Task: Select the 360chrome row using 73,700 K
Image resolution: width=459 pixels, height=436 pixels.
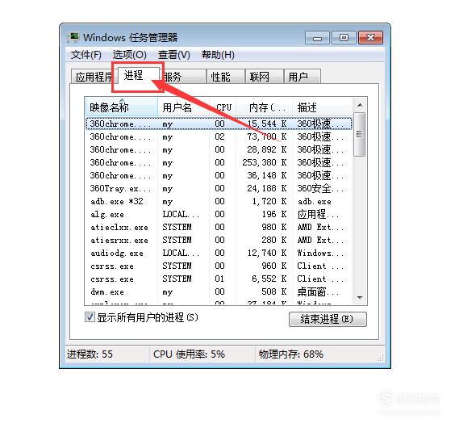Action: click(219, 136)
